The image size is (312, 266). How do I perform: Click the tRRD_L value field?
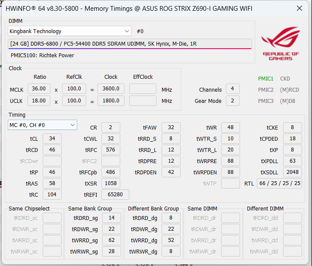click(x=171, y=150)
